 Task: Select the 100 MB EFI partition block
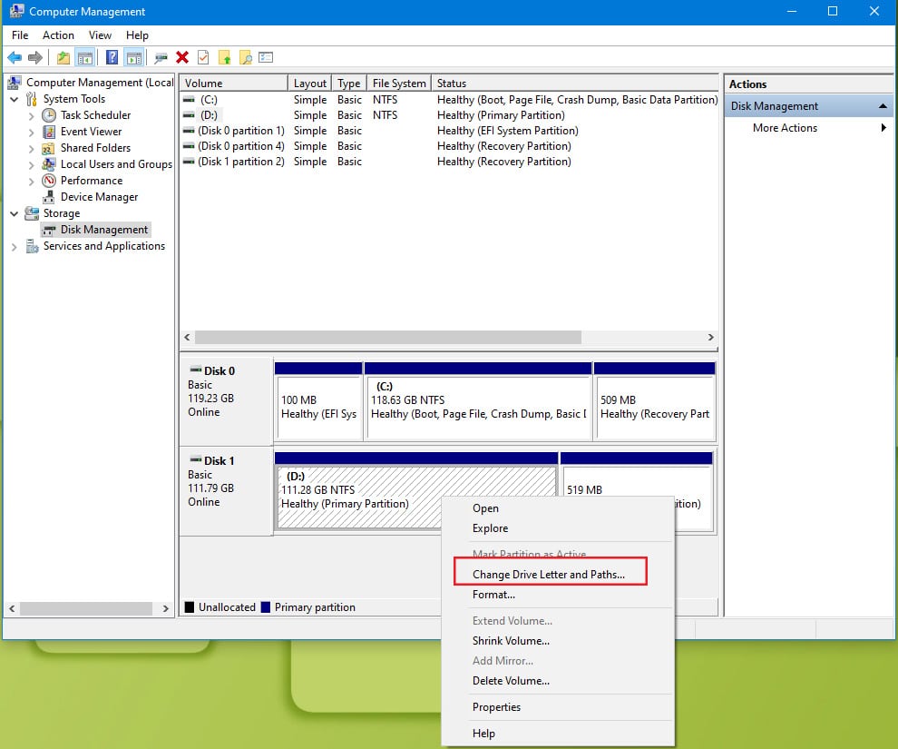317,407
